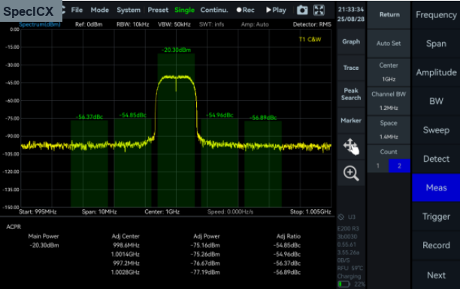The width and height of the screenshot is (460, 289).
Task: Click the VBW: 50kHz readout
Action: (174, 24)
